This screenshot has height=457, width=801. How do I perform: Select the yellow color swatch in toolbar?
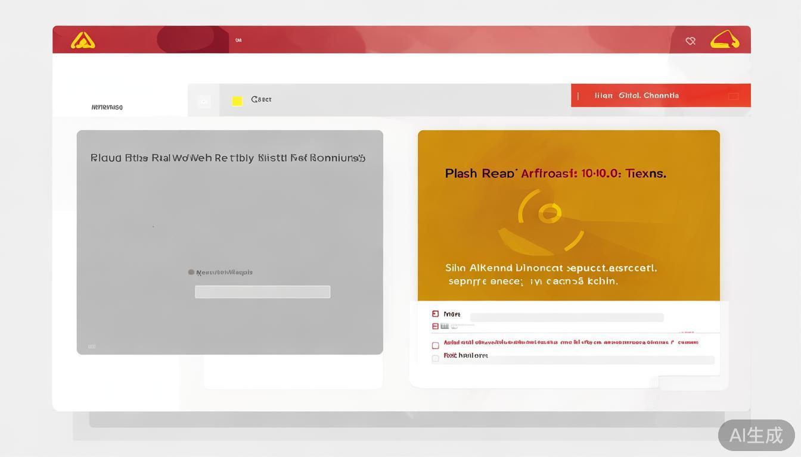coord(237,101)
